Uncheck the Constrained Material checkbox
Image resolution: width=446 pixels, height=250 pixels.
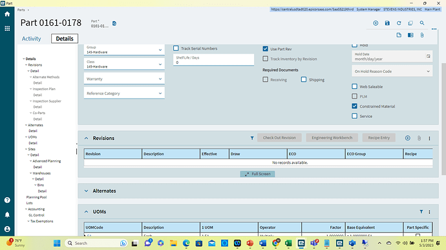pyautogui.click(x=354, y=106)
